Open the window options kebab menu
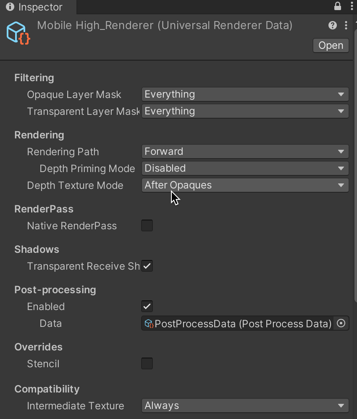The height and width of the screenshot is (419, 357). [x=352, y=6]
